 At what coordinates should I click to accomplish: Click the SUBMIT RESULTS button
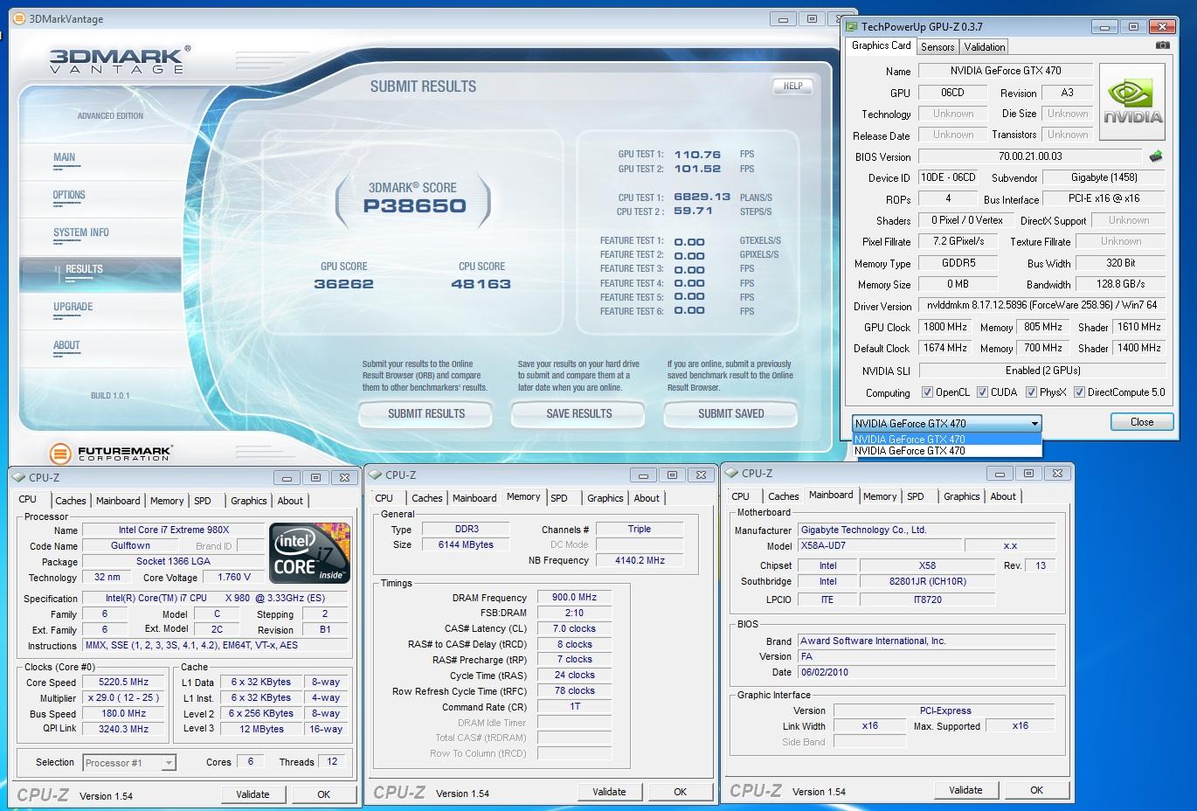[426, 414]
